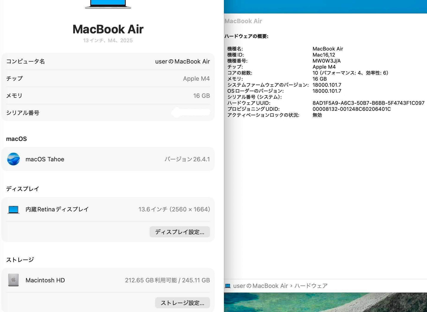Click the ディスプレイ section header
The image size is (427, 312).
pos(23,189)
